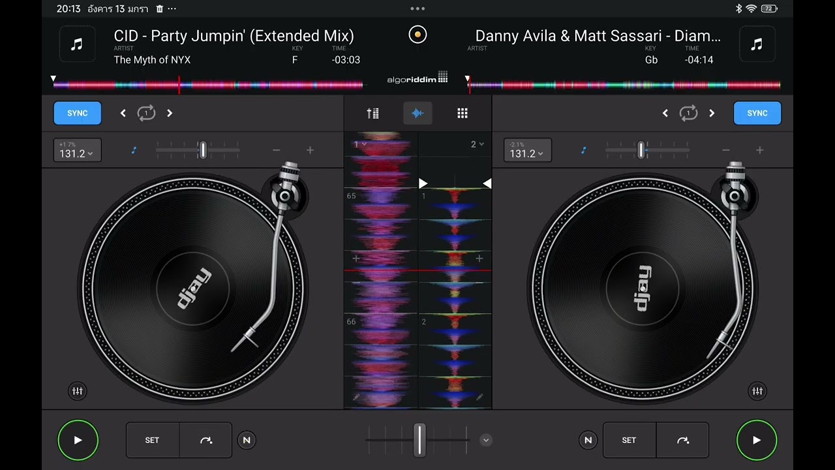
Task: Zoom waveform using right plus icon
Action: click(479, 258)
